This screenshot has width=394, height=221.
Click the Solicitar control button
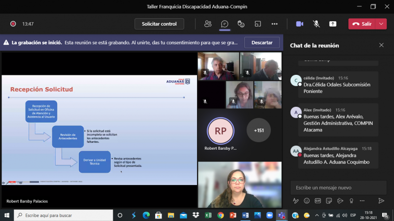tap(159, 24)
